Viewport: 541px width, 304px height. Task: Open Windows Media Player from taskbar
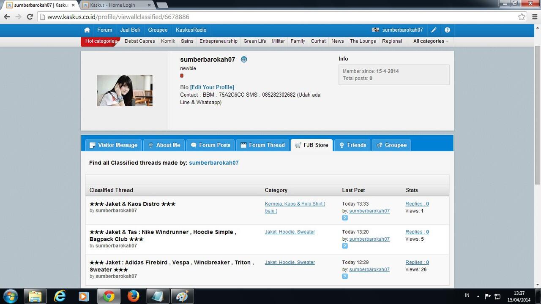pyautogui.click(x=84, y=296)
